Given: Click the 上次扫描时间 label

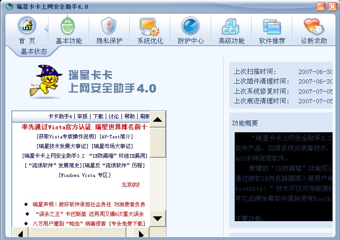Looking at the screenshot, I should [255, 71].
